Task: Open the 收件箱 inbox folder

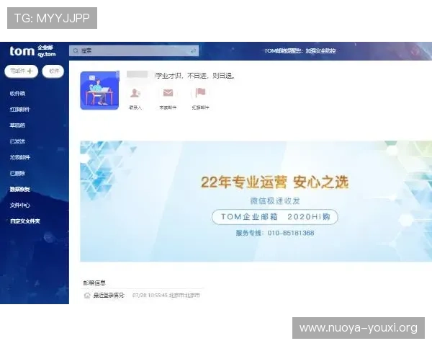Action: click(17, 94)
